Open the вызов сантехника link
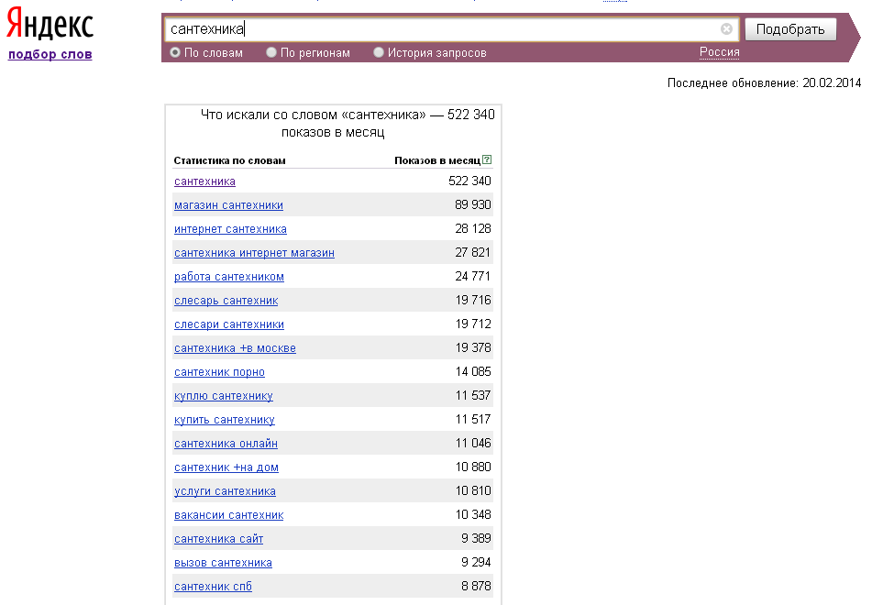The width and height of the screenshot is (883, 605). click(223, 563)
